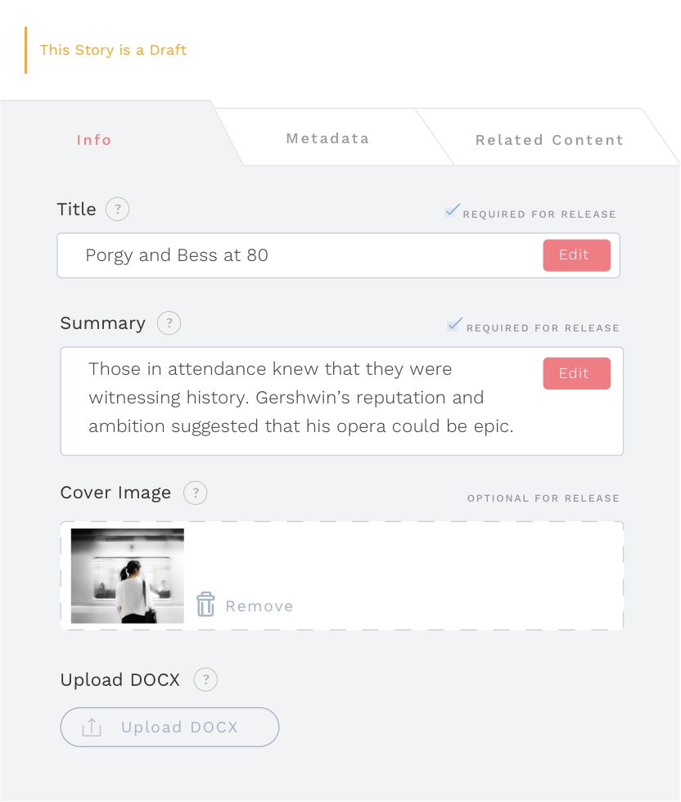This screenshot has height=802, width=681.
Task: Click the help icon beside Title
Action: (117, 210)
